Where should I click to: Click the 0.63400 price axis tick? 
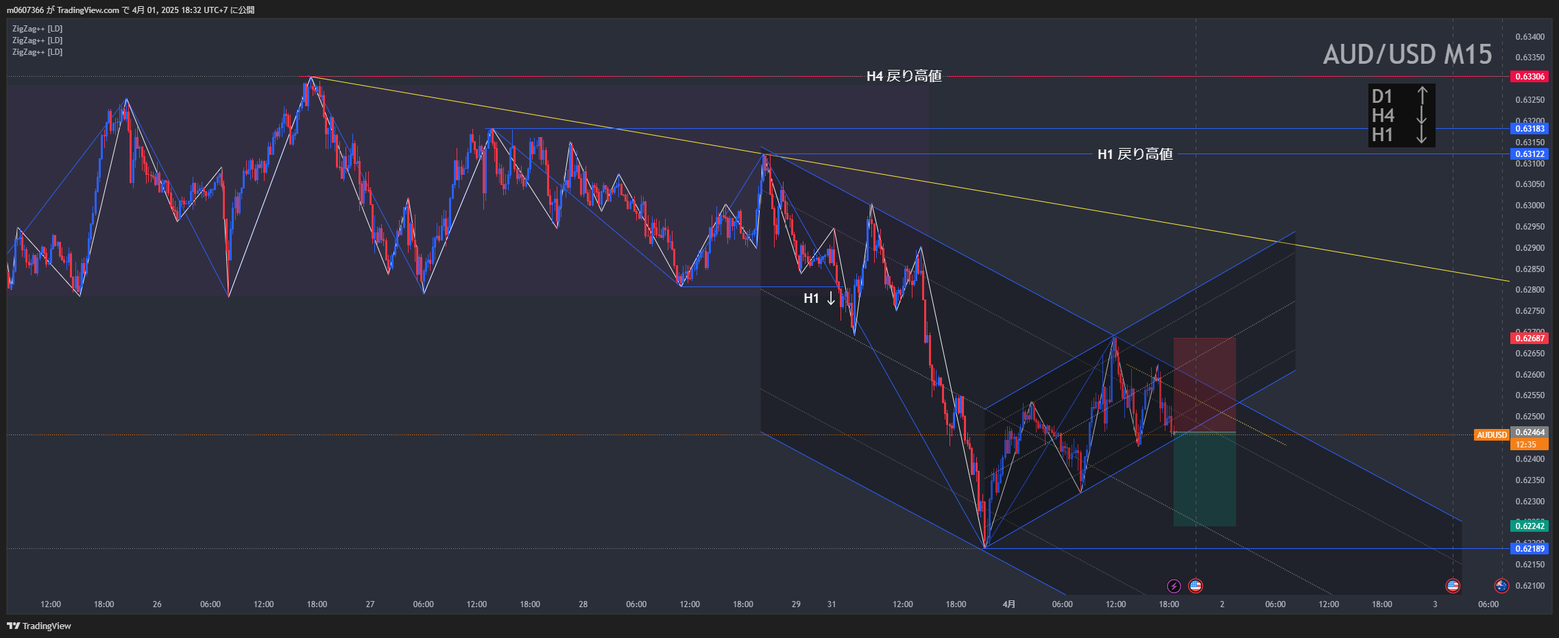pyautogui.click(x=1530, y=37)
